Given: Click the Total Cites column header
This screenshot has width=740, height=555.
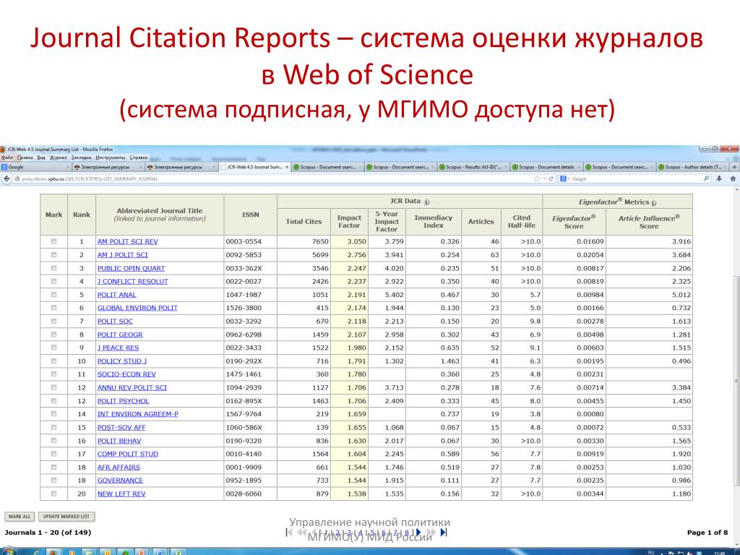Looking at the screenshot, I should [x=304, y=222].
